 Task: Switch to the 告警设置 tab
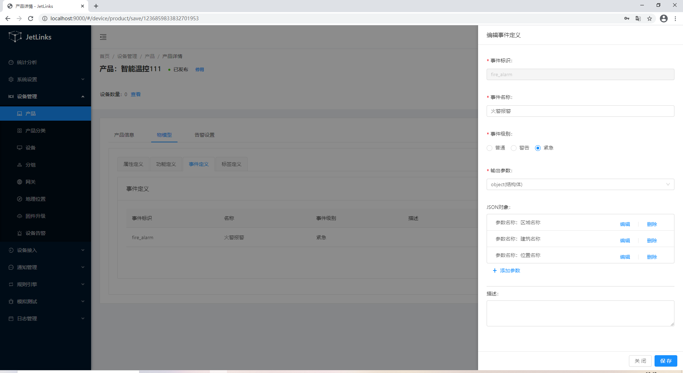click(204, 135)
